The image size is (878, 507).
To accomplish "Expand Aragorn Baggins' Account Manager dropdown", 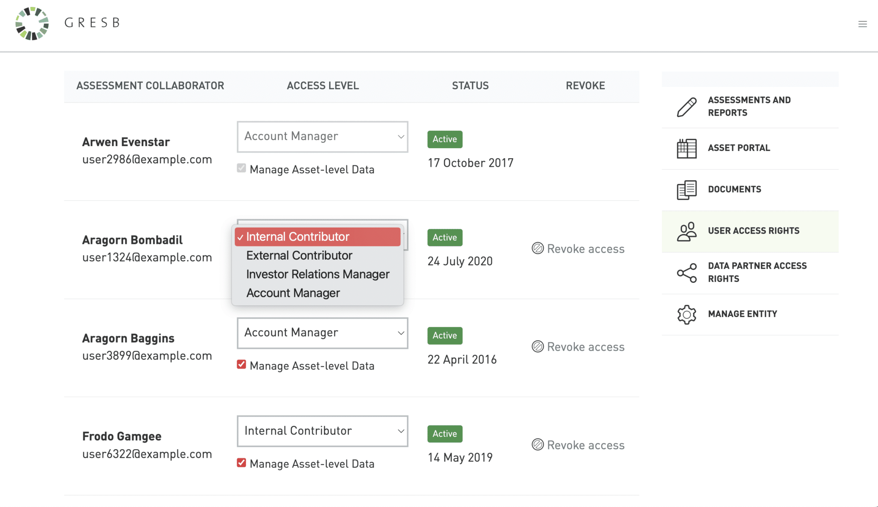I will pyautogui.click(x=322, y=333).
